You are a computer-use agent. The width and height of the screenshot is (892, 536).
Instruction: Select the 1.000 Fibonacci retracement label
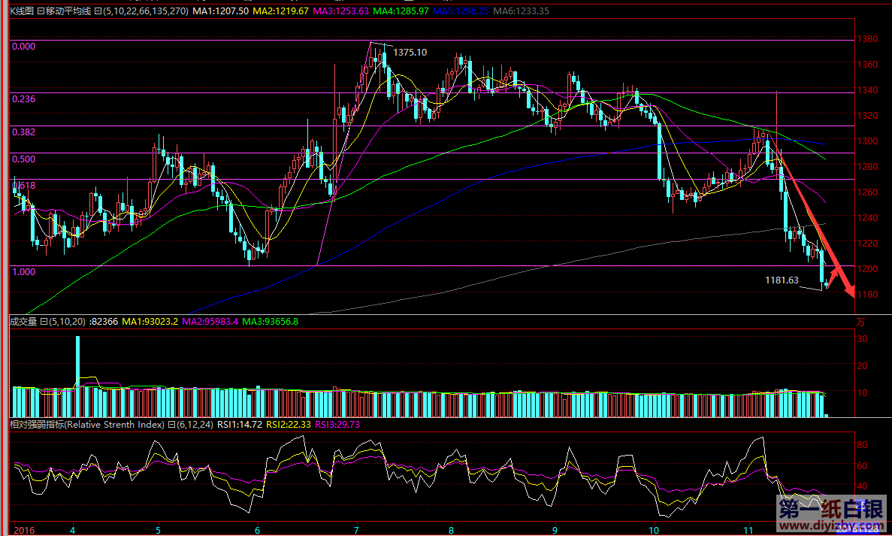pos(24,271)
